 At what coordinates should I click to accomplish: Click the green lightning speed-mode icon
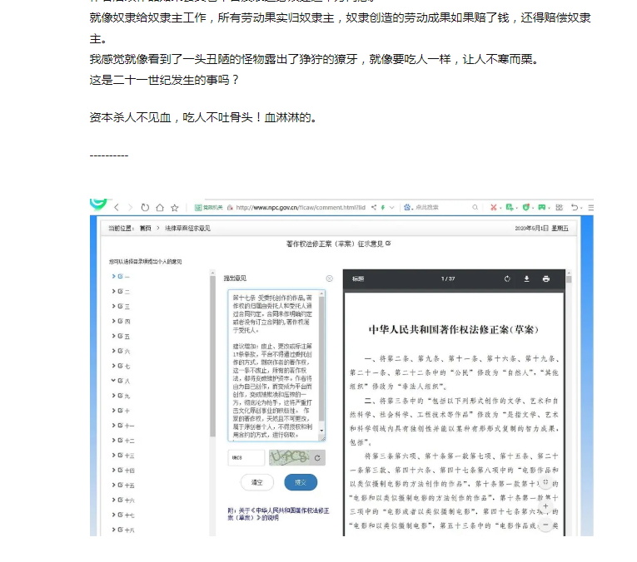(x=383, y=207)
